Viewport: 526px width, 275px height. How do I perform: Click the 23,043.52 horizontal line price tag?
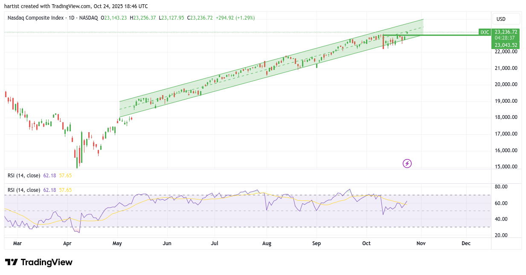506,45
